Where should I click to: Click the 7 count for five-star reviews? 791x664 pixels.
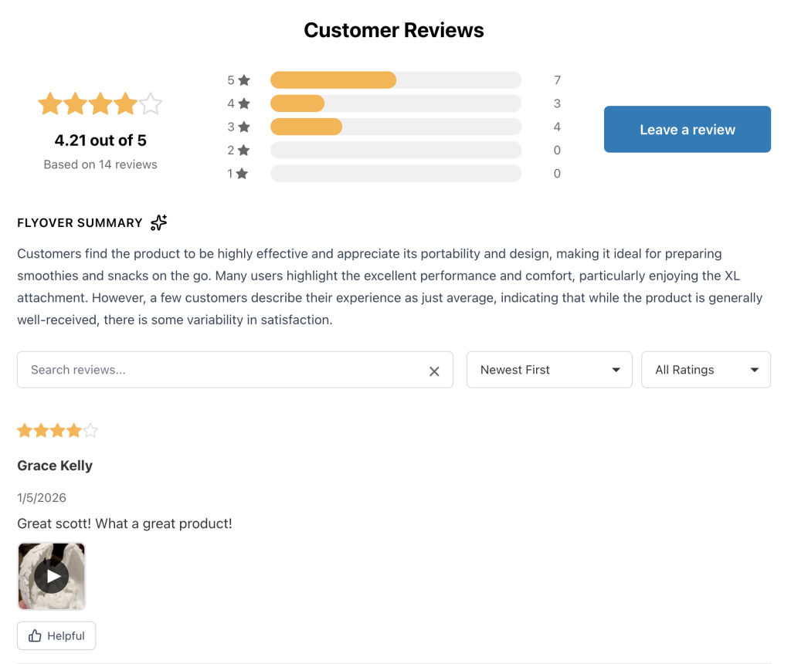click(x=557, y=80)
